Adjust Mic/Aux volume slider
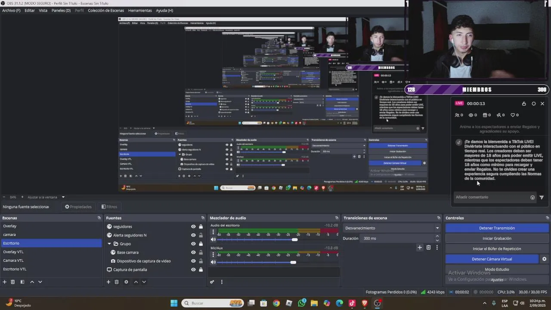Screen dimensions: 551x310 pos(293,262)
